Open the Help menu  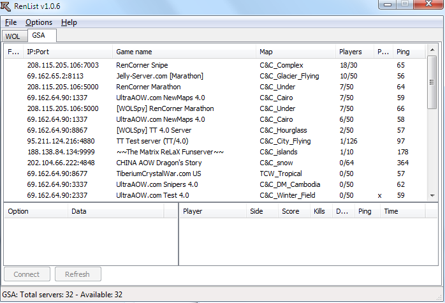[69, 22]
